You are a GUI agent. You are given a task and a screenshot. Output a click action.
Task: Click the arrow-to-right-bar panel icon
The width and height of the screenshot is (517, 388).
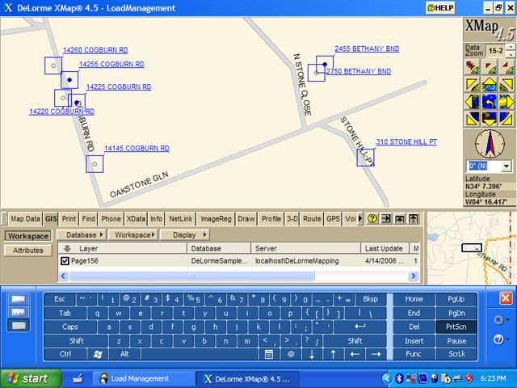pos(386,218)
